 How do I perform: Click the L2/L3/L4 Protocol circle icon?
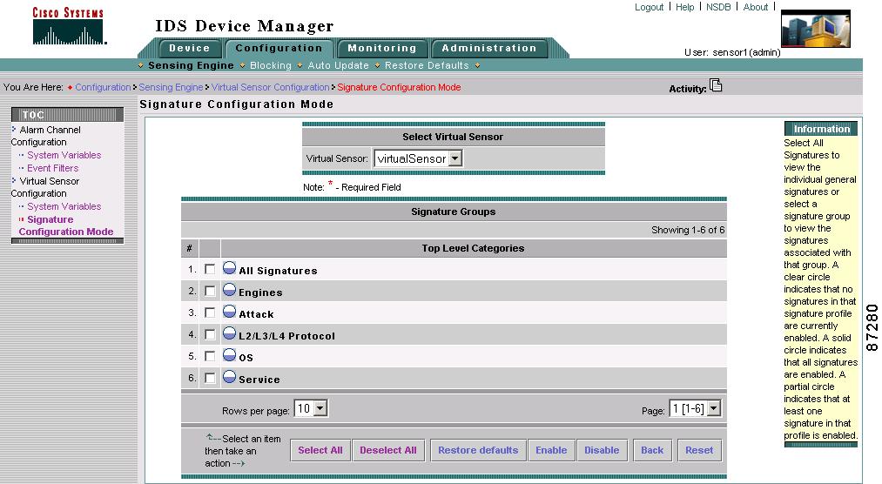tap(230, 334)
